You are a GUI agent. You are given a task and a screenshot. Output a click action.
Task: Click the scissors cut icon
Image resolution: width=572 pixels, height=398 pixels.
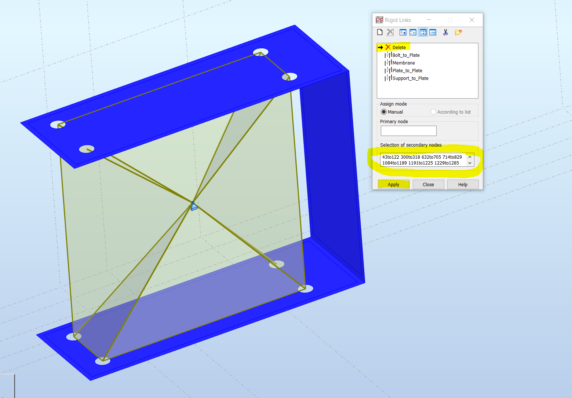coord(445,32)
